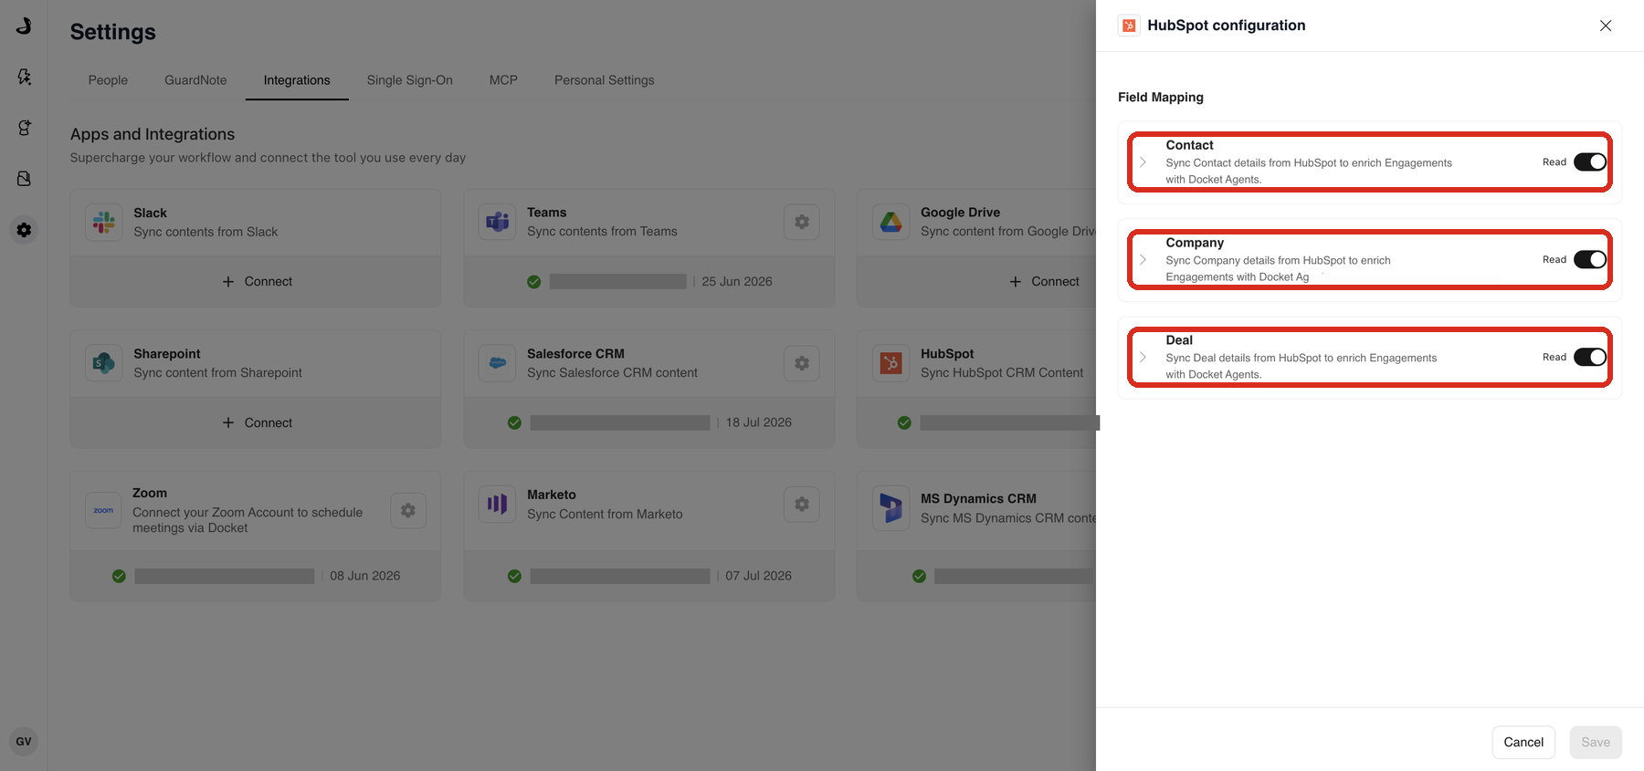Connect the Slack integration
The image size is (1644, 771).
(x=257, y=282)
